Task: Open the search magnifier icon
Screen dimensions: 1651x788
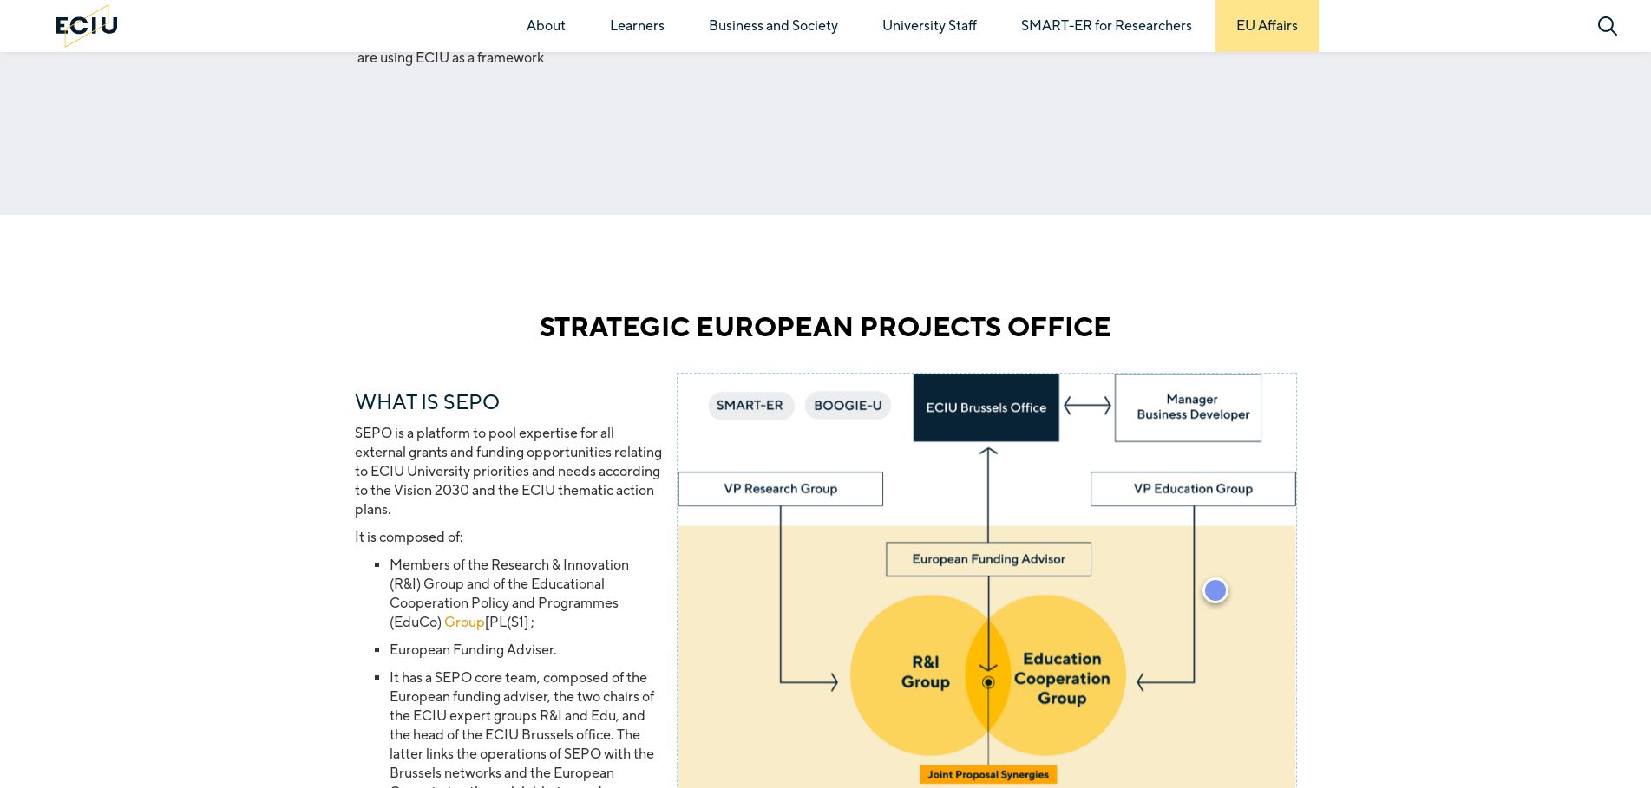Action: (1607, 26)
